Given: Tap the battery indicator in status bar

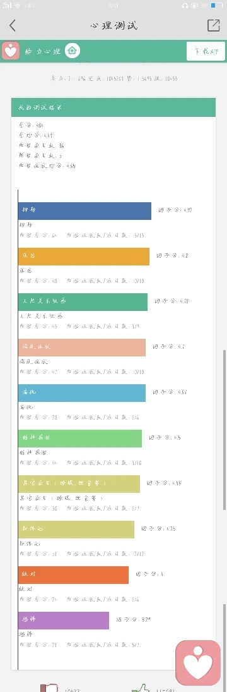Looking at the screenshot, I should coord(217,6).
